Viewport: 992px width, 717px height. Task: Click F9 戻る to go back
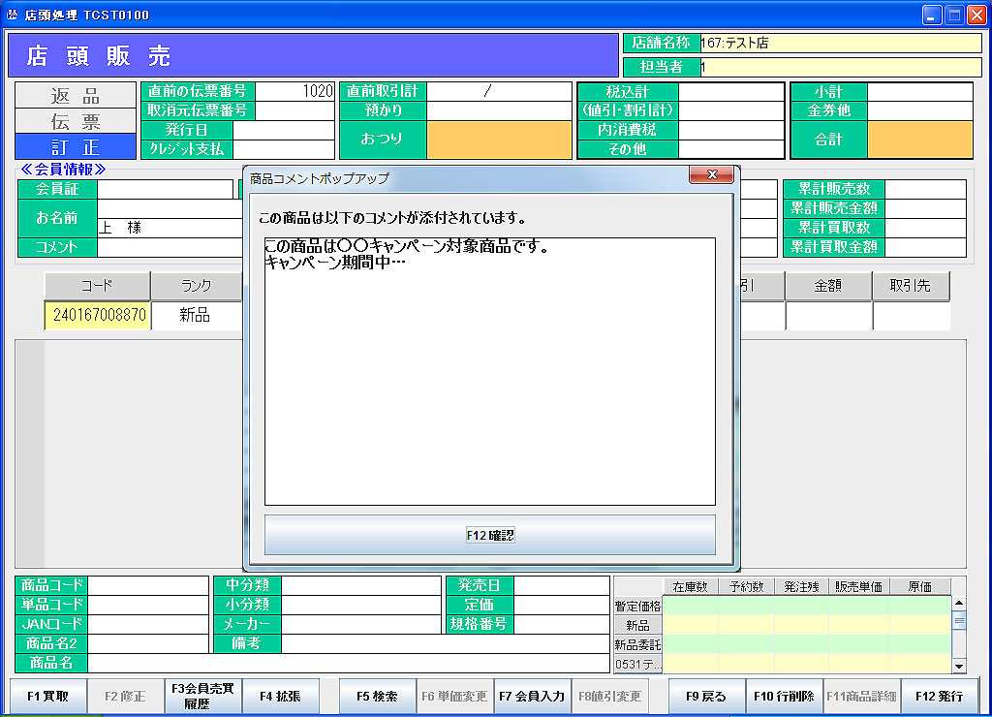(706, 696)
